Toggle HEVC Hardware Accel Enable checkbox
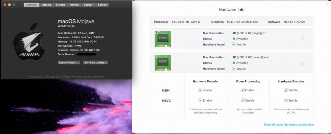Screen dimensions: 331x134 (x=234, y=68)
